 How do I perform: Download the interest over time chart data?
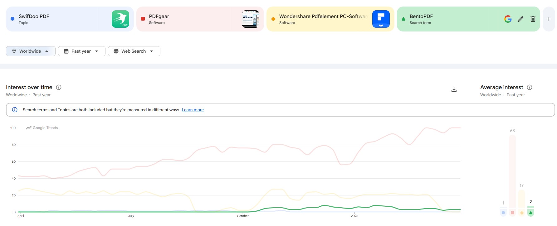454,89
